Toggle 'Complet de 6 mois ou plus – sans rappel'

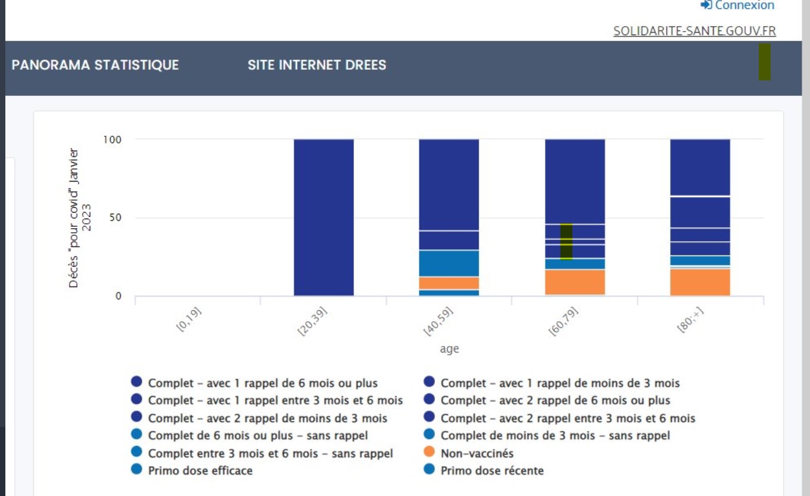click(x=258, y=435)
